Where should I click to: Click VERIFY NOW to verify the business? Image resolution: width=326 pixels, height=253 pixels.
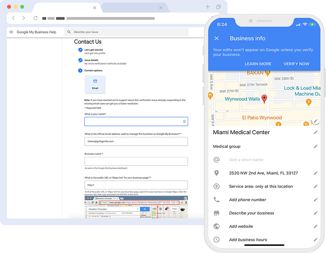296,64
